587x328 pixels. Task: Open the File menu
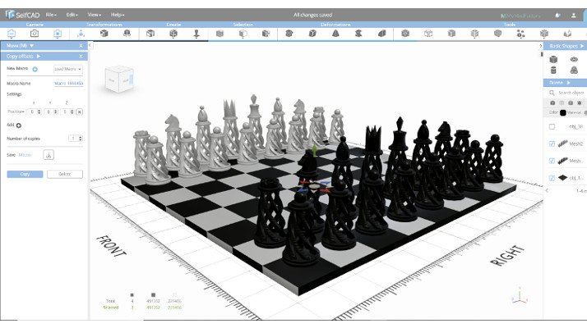(x=51, y=15)
